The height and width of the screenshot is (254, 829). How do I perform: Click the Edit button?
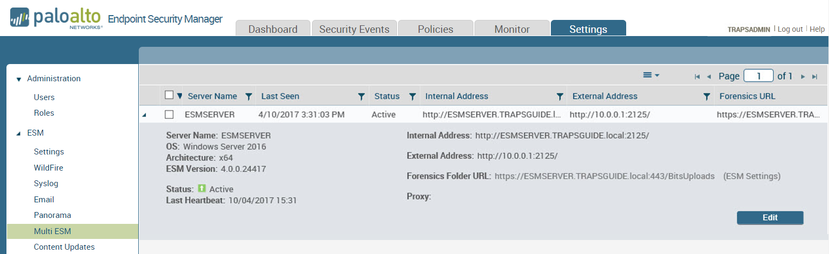click(770, 217)
